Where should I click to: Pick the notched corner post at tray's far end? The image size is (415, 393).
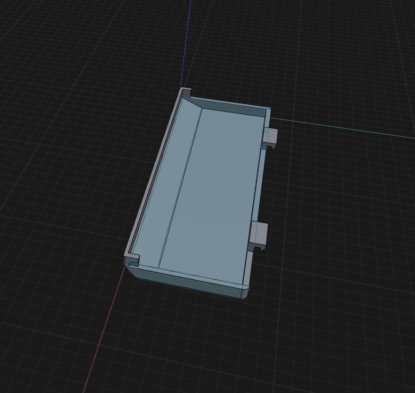tap(186, 93)
